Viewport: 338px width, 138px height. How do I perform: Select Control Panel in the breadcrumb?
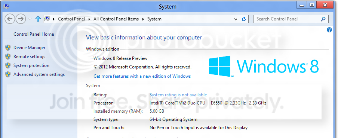pos(71,19)
